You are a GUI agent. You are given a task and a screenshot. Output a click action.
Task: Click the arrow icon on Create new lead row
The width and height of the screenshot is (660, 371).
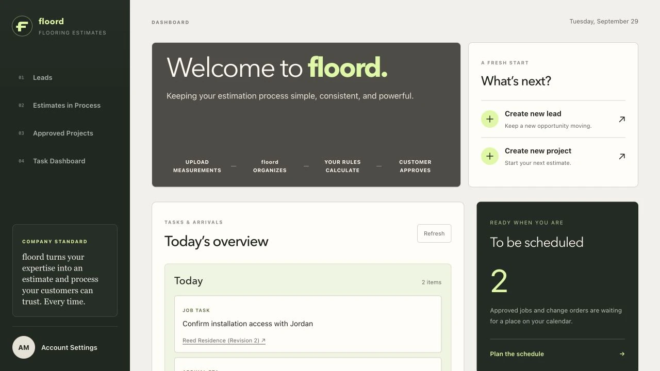(622, 119)
